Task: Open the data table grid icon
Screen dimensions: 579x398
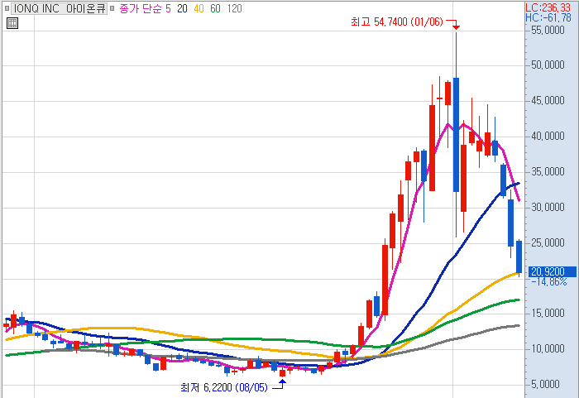Action: (x=12, y=23)
